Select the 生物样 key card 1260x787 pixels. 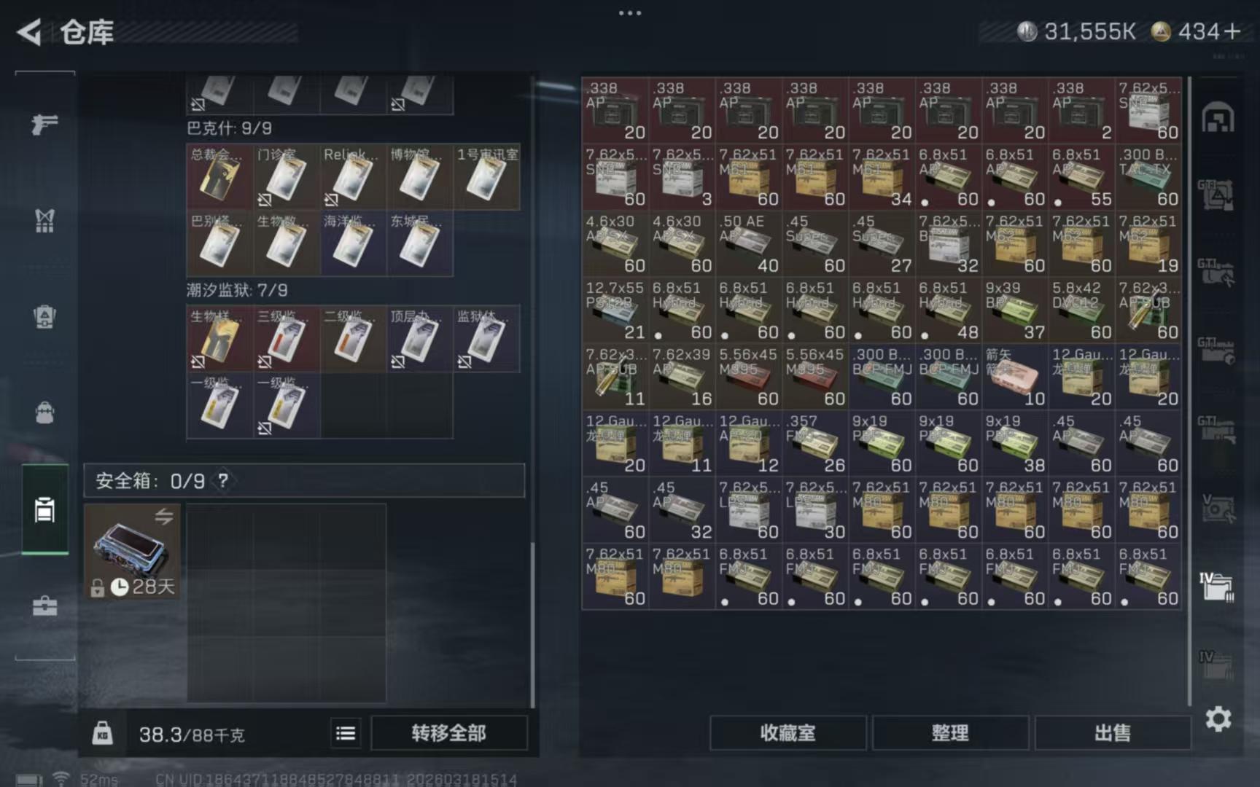click(219, 339)
